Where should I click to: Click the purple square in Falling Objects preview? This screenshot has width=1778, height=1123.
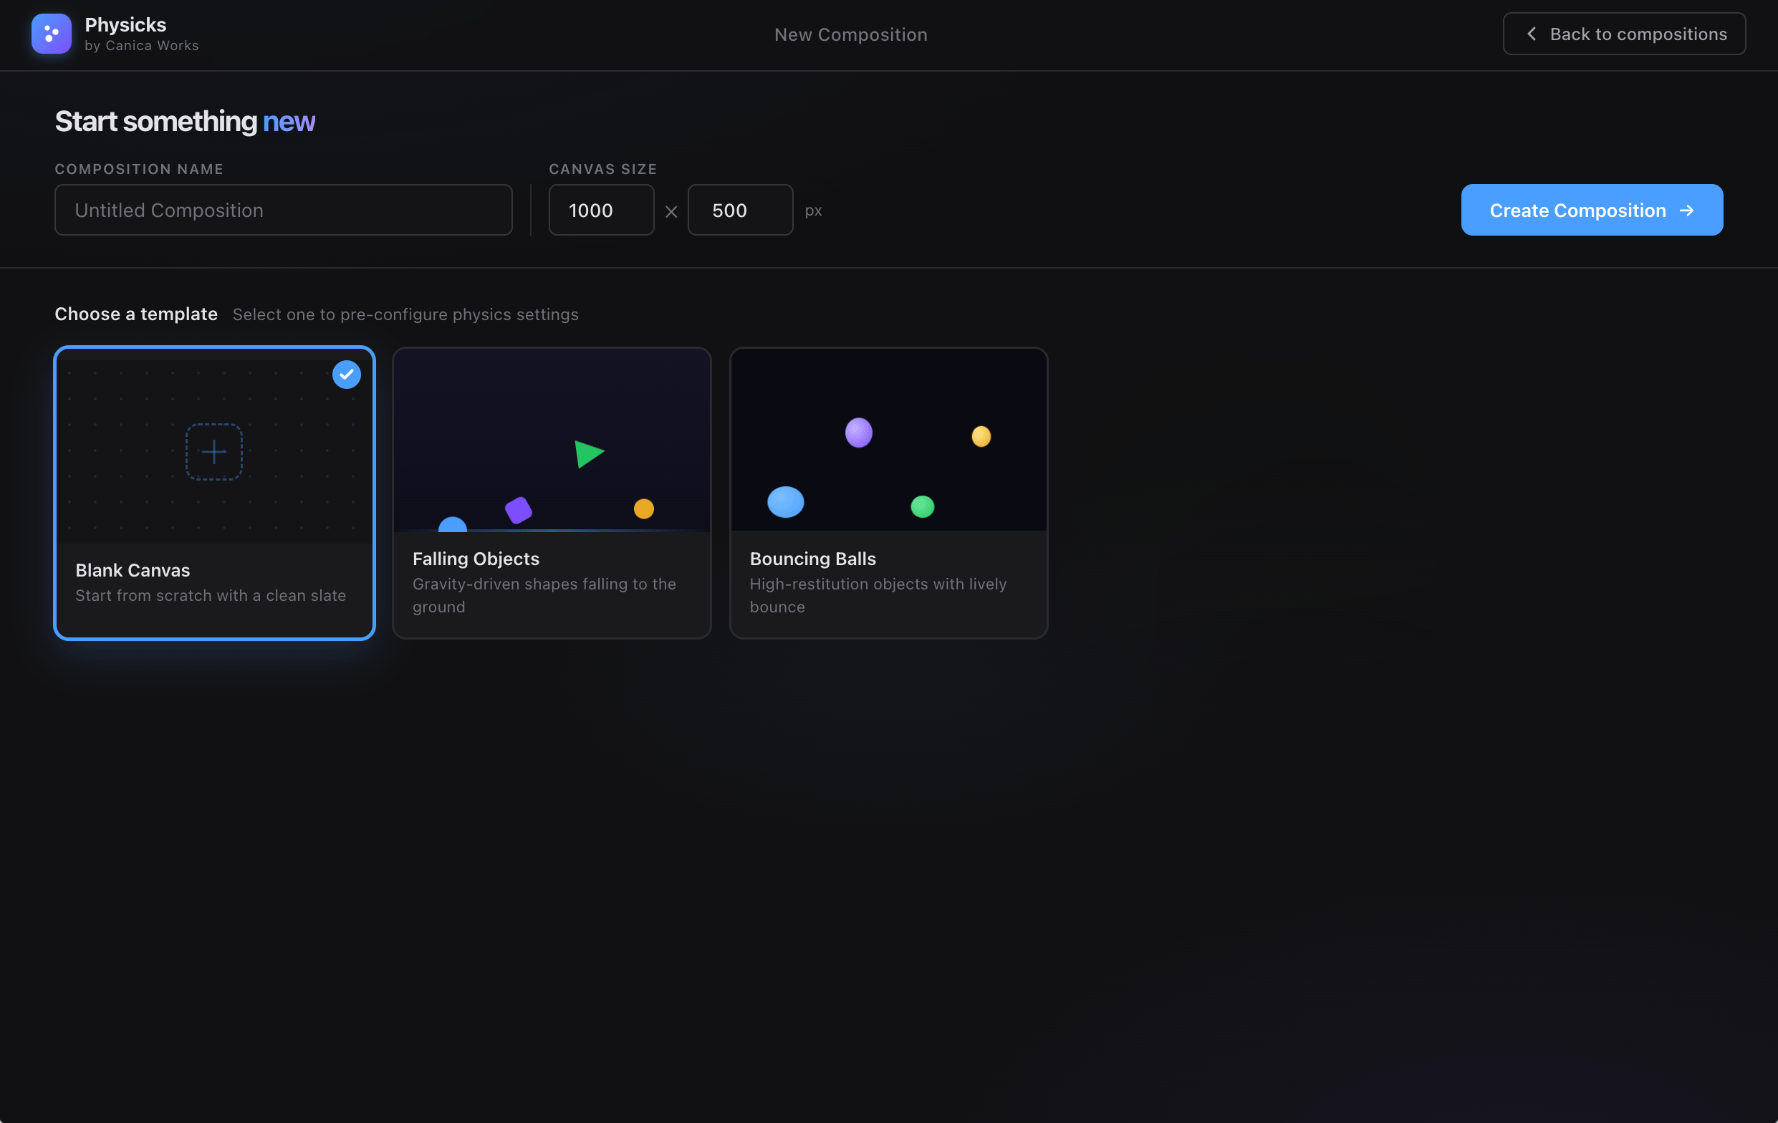(x=519, y=510)
